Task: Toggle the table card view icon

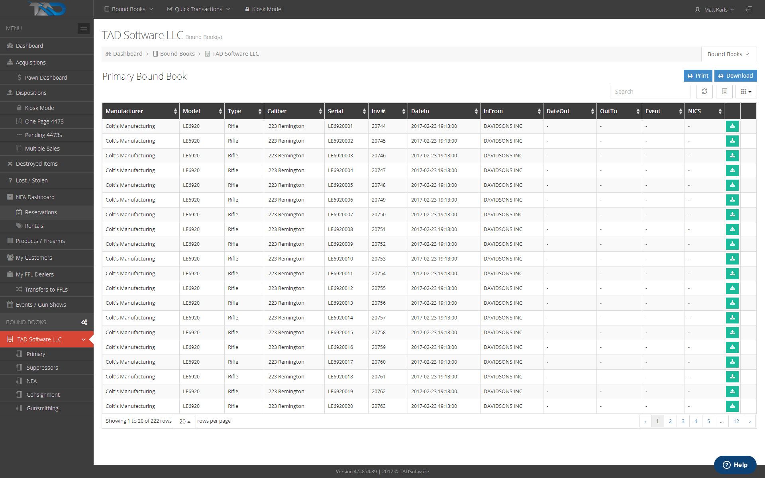Action: [724, 92]
